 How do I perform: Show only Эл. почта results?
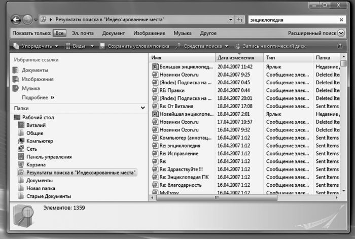83,33
